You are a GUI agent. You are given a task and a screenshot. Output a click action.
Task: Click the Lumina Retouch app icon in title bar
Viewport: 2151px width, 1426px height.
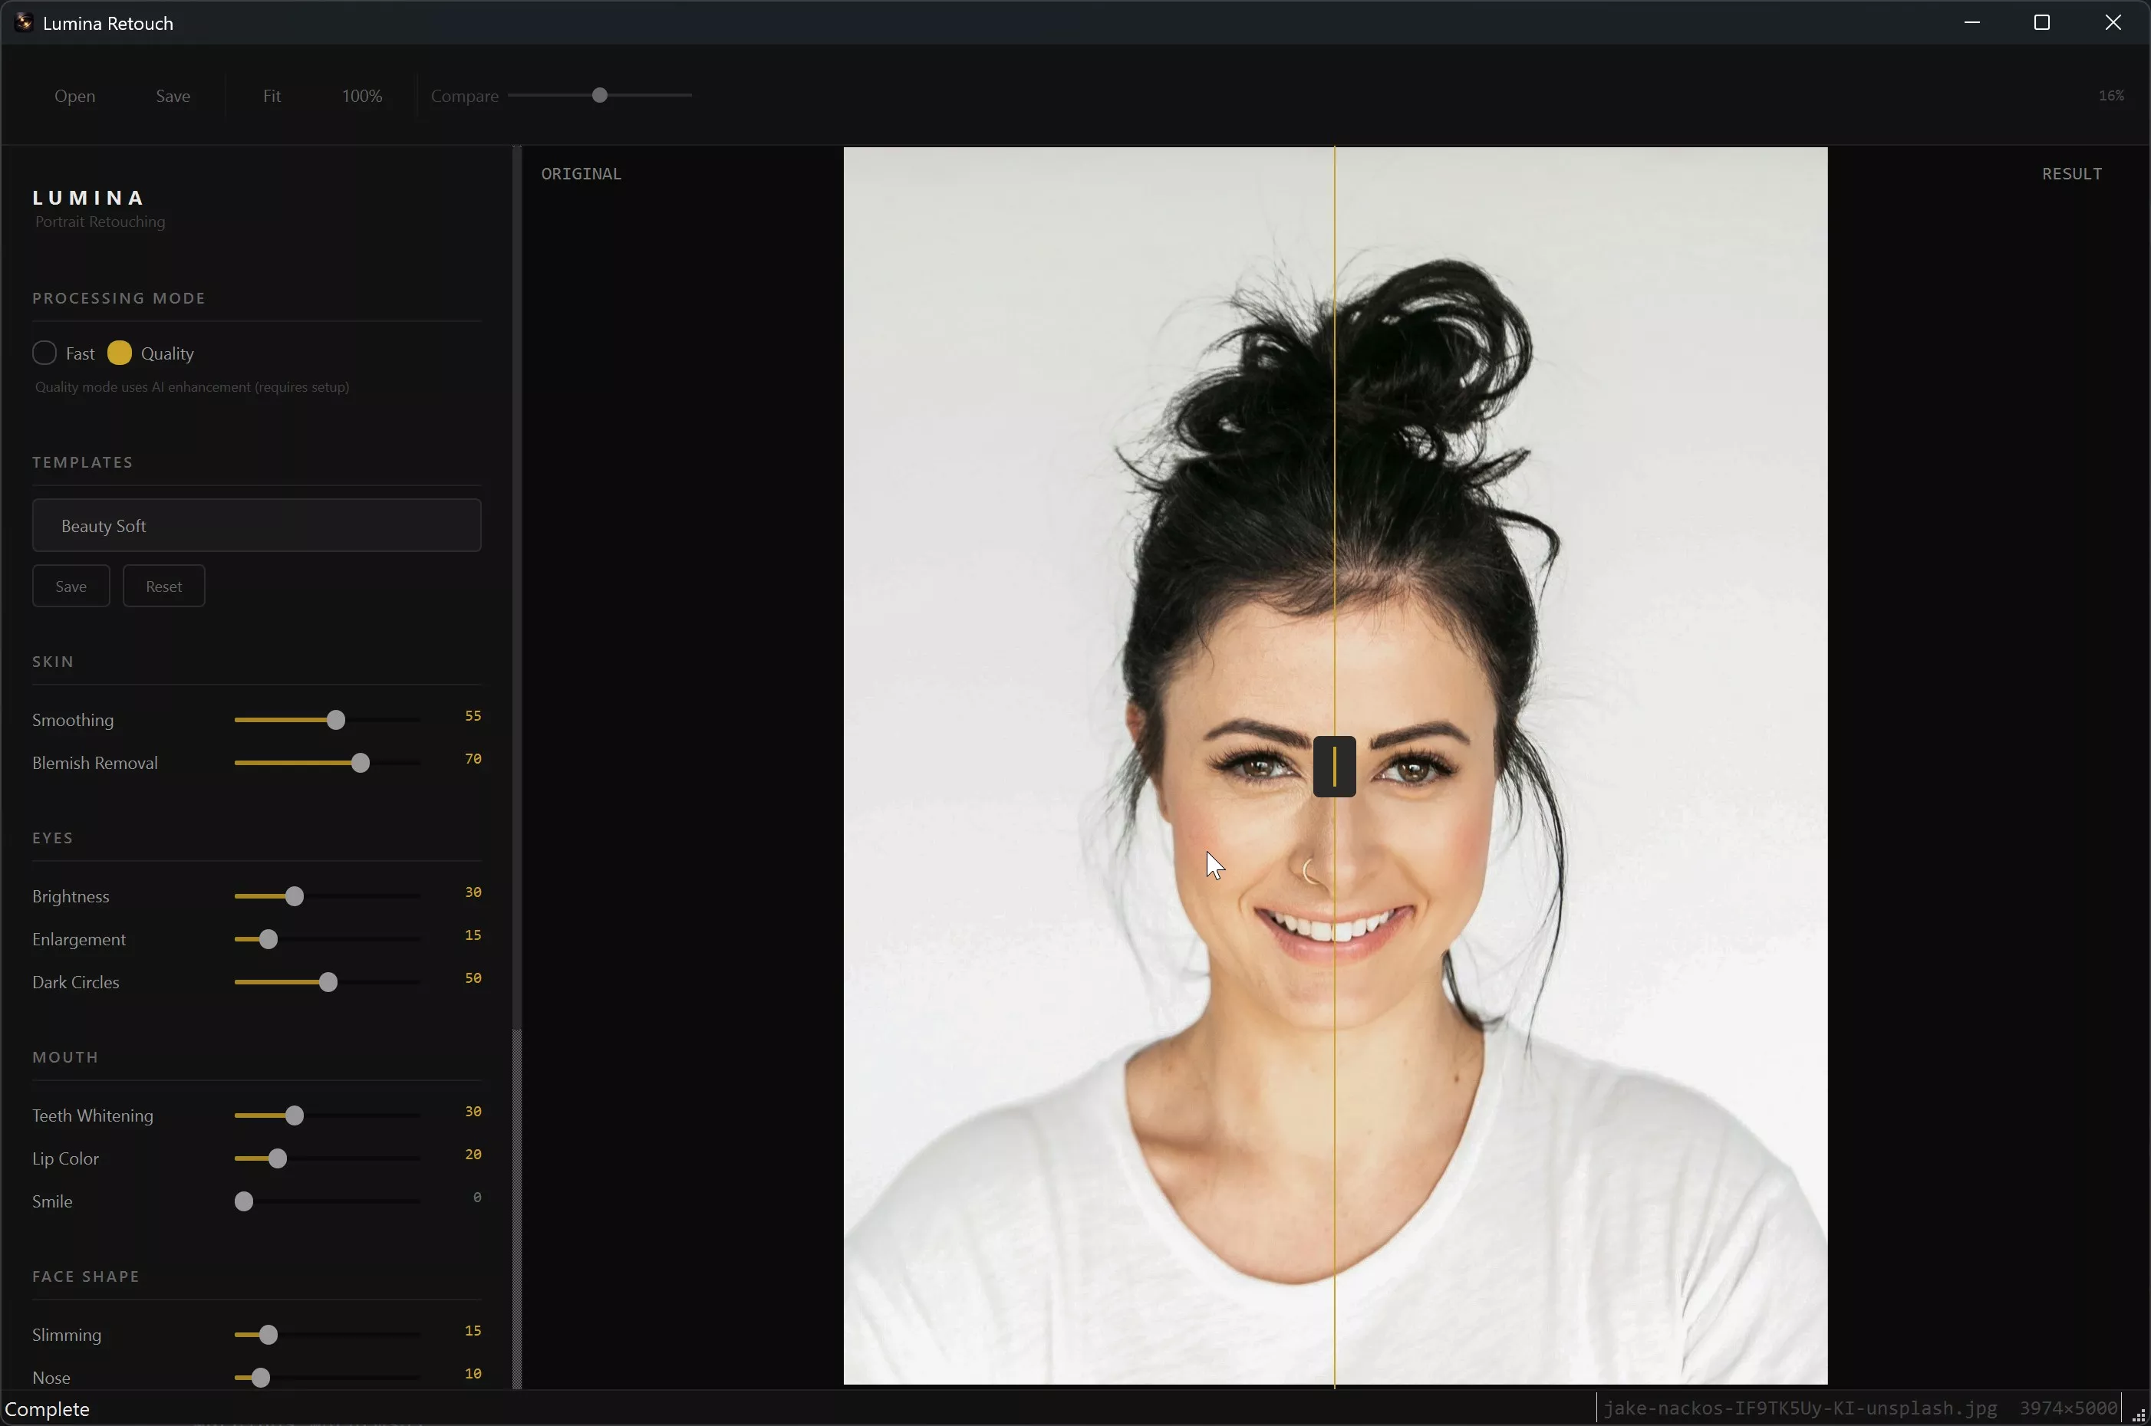pos(24,23)
